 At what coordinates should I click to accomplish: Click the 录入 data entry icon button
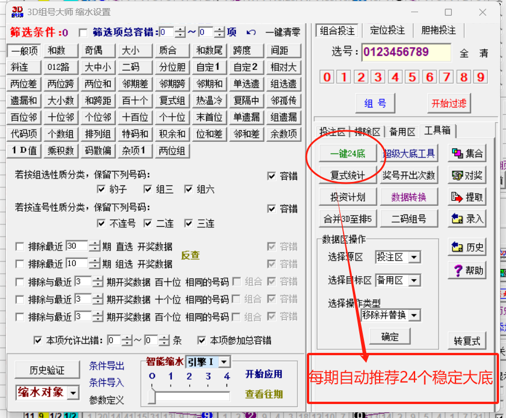tap(468, 219)
